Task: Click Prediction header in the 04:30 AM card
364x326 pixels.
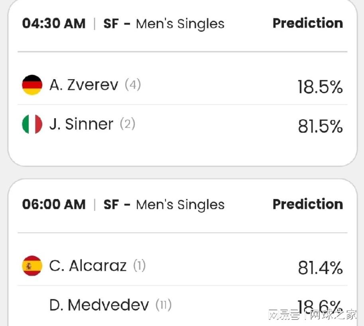Action: click(307, 23)
